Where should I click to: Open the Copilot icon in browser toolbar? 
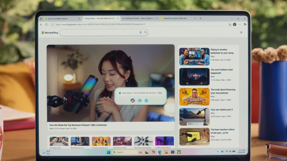245,24
